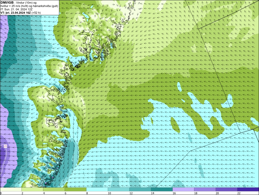Select the 18–20 m/s purple swatch
Image resolution: width=259 pixels, height=195 pixels.
[x=205, y=189]
